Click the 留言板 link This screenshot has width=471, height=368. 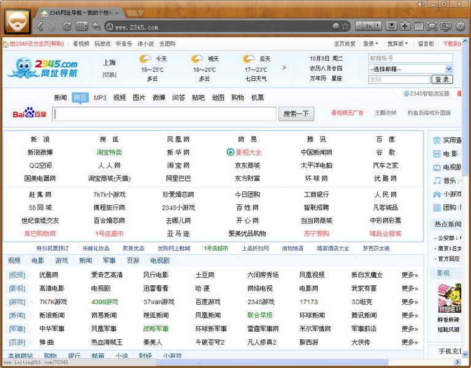click(426, 44)
